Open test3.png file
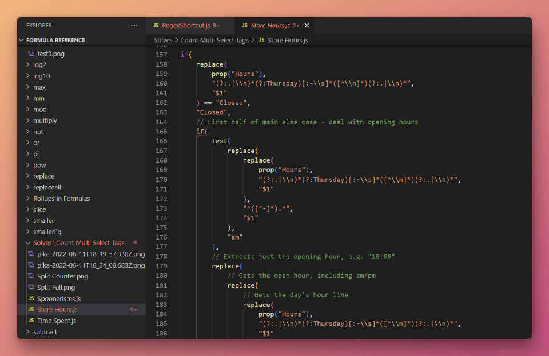The image size is (549, 356). 51,54
